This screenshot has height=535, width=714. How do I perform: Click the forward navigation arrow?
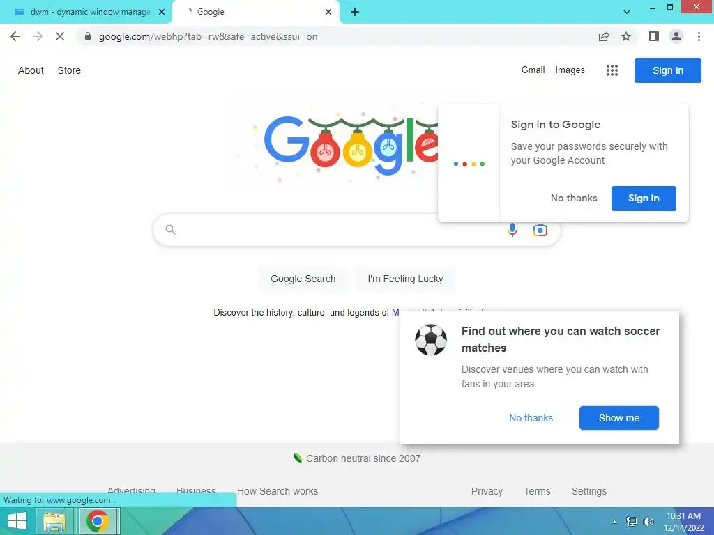pyautogui.click(x=38, y=36)
